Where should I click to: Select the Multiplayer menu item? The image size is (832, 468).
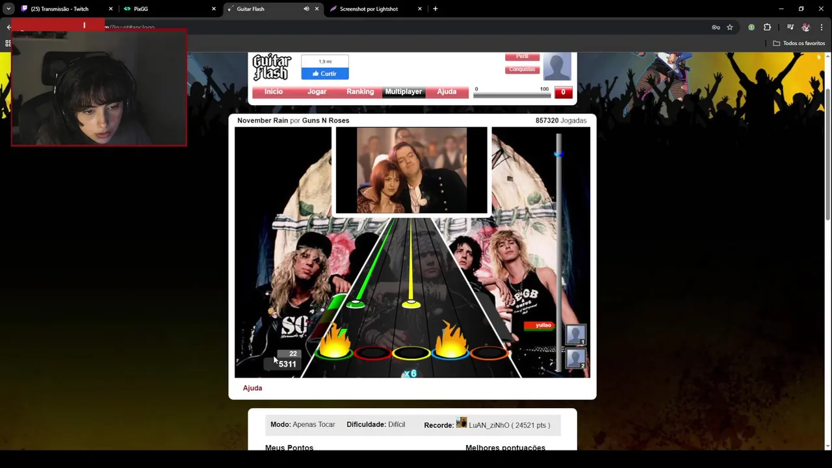coord(404,92)
